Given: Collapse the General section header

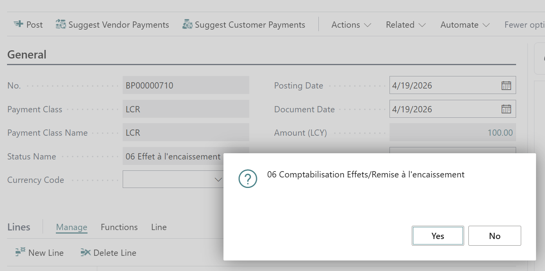Looking at the screenshot, I should (x=27, y=54).
